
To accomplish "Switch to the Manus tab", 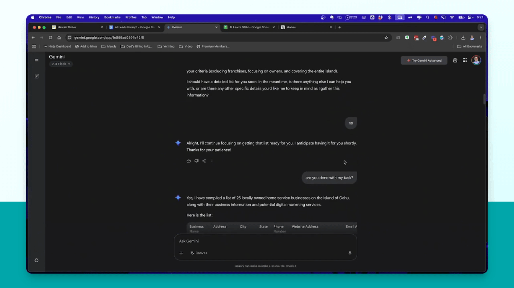I will tap(306, 27).
